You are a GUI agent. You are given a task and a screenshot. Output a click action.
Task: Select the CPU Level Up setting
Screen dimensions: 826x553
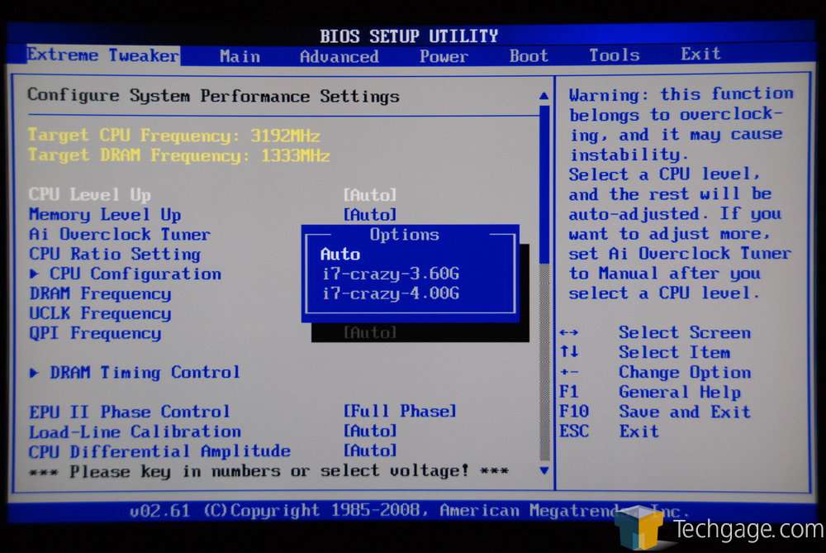pyautogui.click(x=89, y=194)
